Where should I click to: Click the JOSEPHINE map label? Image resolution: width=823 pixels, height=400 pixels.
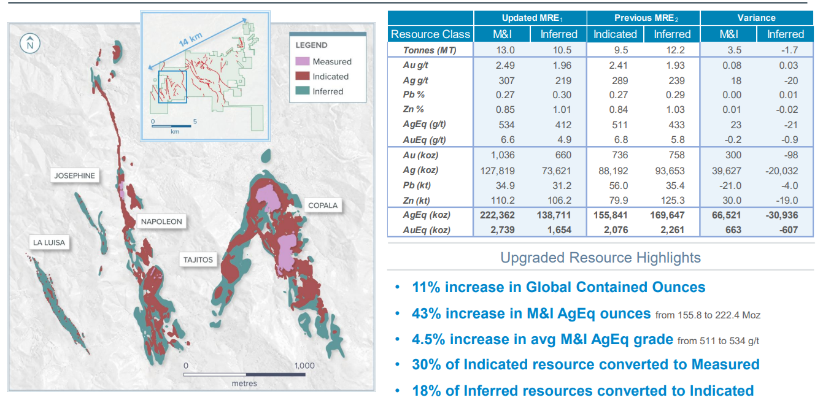point(75,175)
